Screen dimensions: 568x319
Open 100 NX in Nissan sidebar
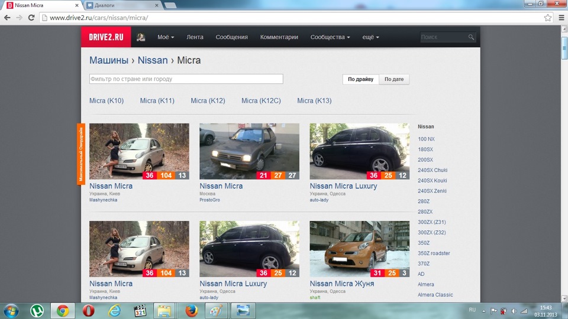426,139
